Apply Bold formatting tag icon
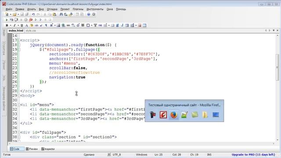Viewport: 281px width, 158px height. [x=7, y=25]
